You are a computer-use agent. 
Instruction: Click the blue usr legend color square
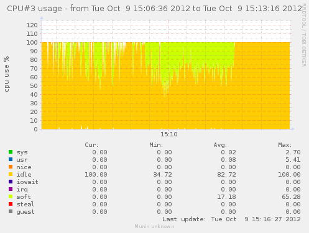pyautogui.click(x=11, y=159)
